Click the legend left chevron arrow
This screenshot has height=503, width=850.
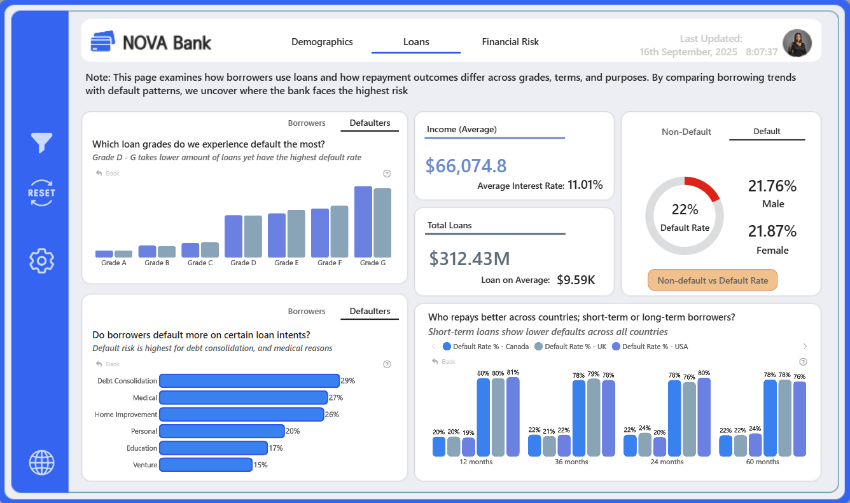(433, 347)
